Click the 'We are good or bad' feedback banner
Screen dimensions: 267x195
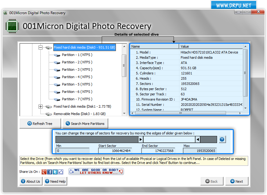[96, 171]
